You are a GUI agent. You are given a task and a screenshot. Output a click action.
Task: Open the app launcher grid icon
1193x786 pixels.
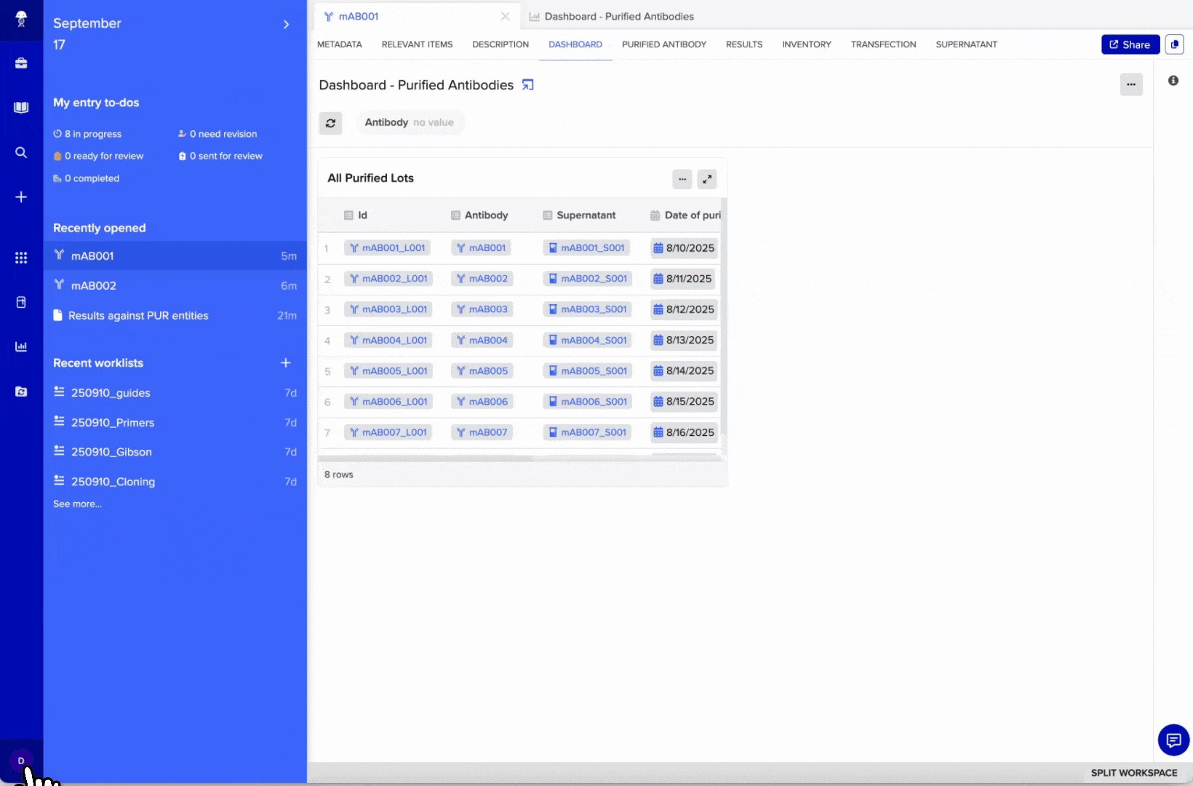21,258
